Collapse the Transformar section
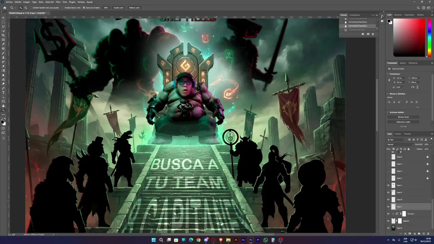Viewport: 434px width, 244px height. tap(388, 74)
